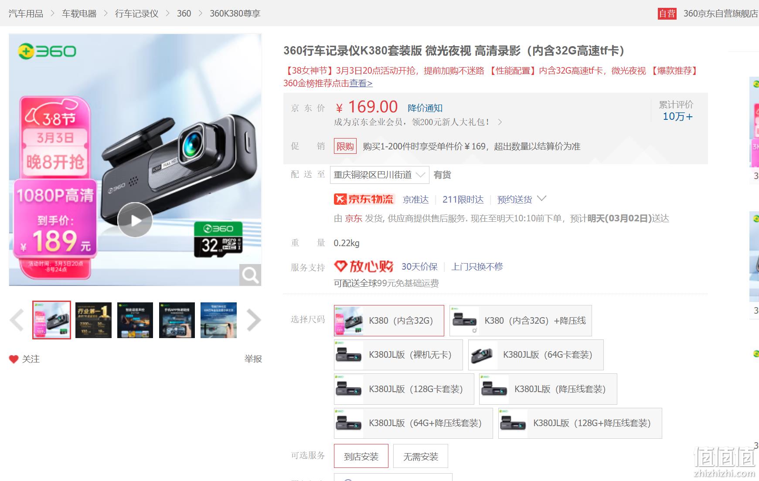The width and height of the screenshot is (759, 481).
Task: Click the 限购 purchase limit tag
Action: click(345, 146)
